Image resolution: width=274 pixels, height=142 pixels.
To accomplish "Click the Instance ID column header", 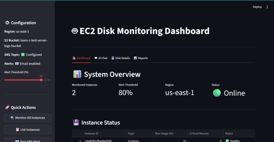I will pos(104,134).
